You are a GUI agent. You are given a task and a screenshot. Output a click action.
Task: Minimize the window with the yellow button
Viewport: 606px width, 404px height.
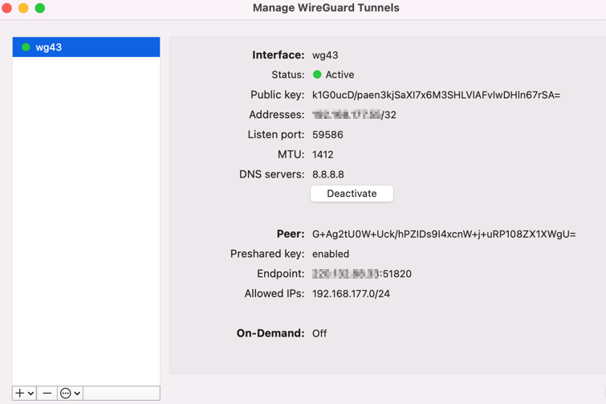pyautogui.click(x=23, y=8)
